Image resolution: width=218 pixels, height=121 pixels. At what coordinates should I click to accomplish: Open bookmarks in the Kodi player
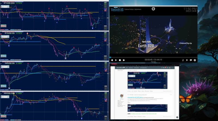pyautogui.click(x=187, y=60)
